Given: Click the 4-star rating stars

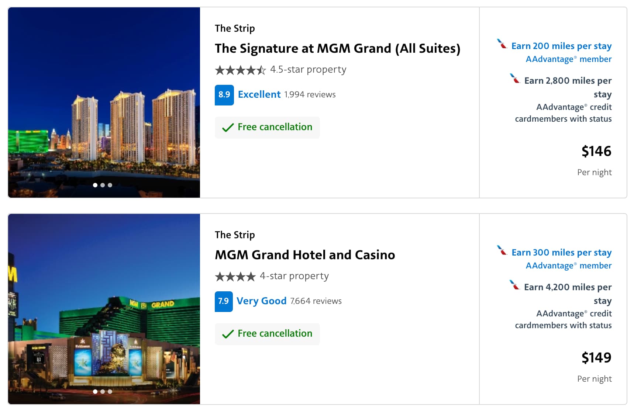Looking at the screenshot, I should click(235, 277).
